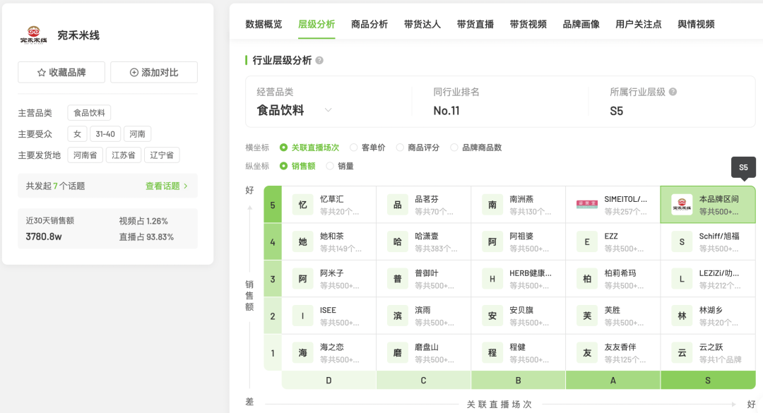
Task: Switch to the 商品分析 tab
Action: pyautogui.click(x=369, y=24)
